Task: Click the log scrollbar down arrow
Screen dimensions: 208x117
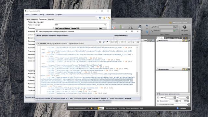Action: pos(137,93)
